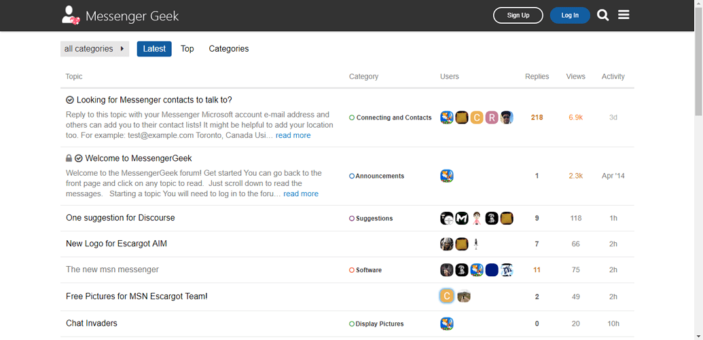Click the first avatar in The new msn messenger row
Screen dimensions: 703x340
(x=447, y=270)
